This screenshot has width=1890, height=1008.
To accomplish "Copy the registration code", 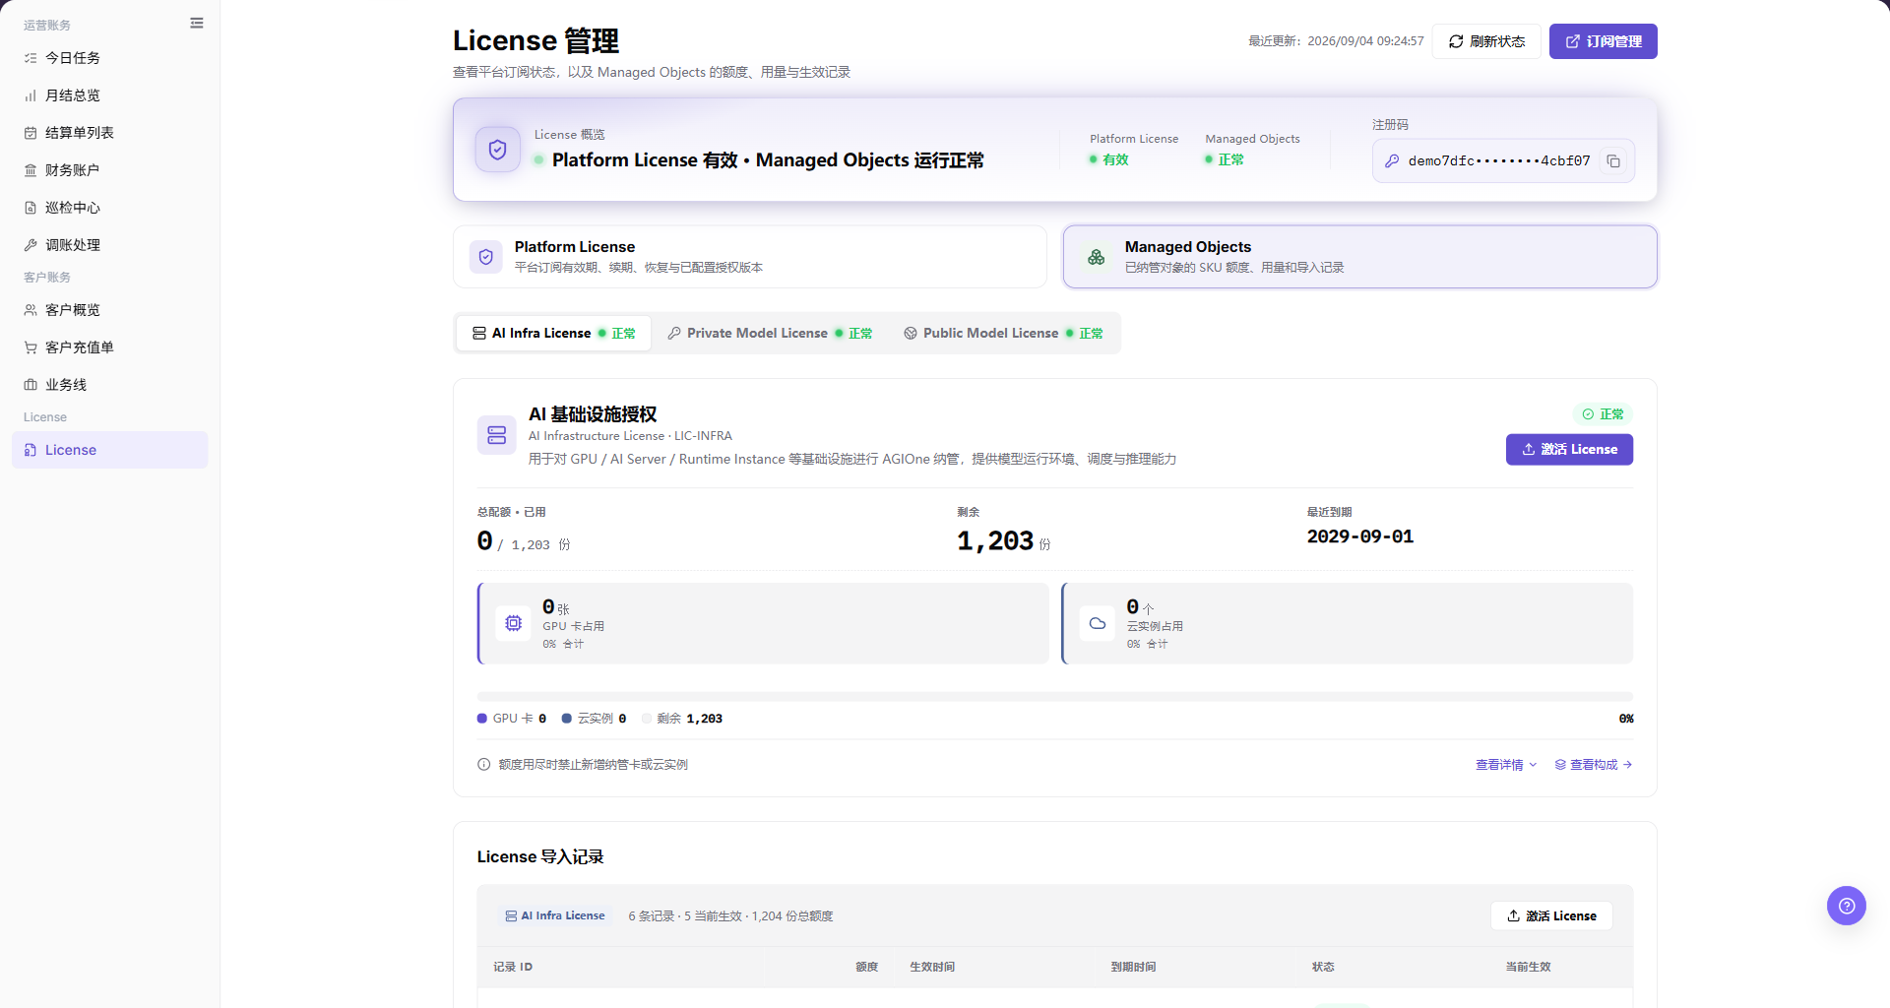I will [1613, 161].
